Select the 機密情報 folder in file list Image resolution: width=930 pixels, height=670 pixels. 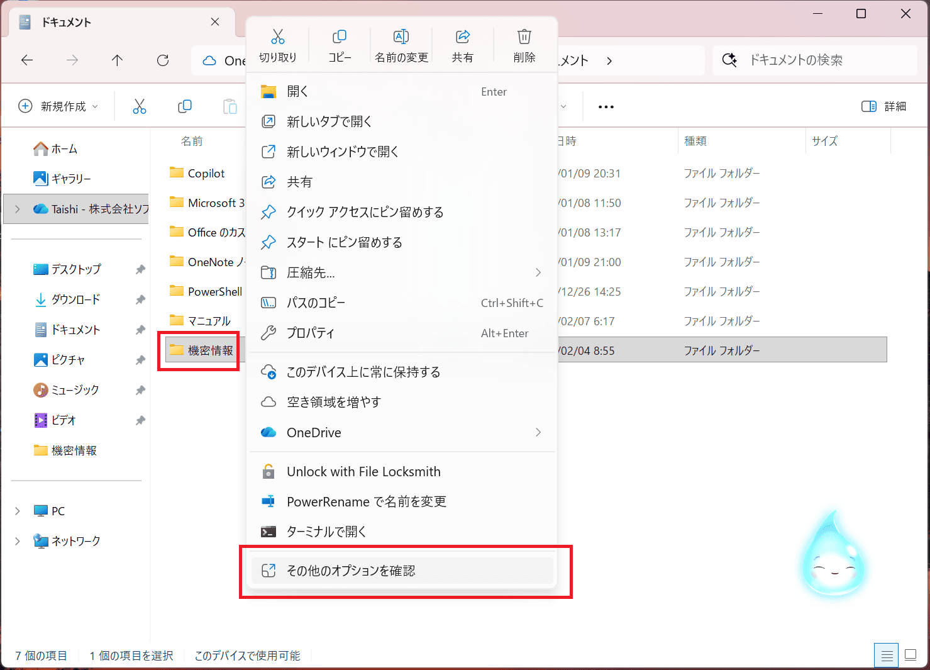[201, 350]
